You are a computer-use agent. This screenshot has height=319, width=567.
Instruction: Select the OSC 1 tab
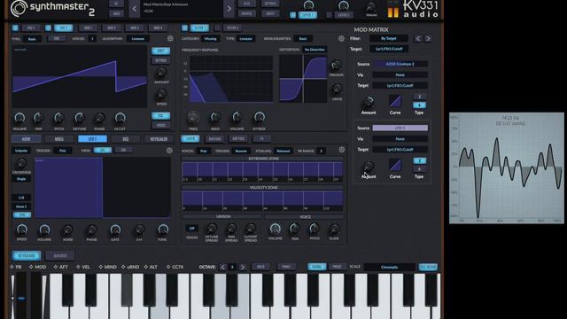[31, 27]
